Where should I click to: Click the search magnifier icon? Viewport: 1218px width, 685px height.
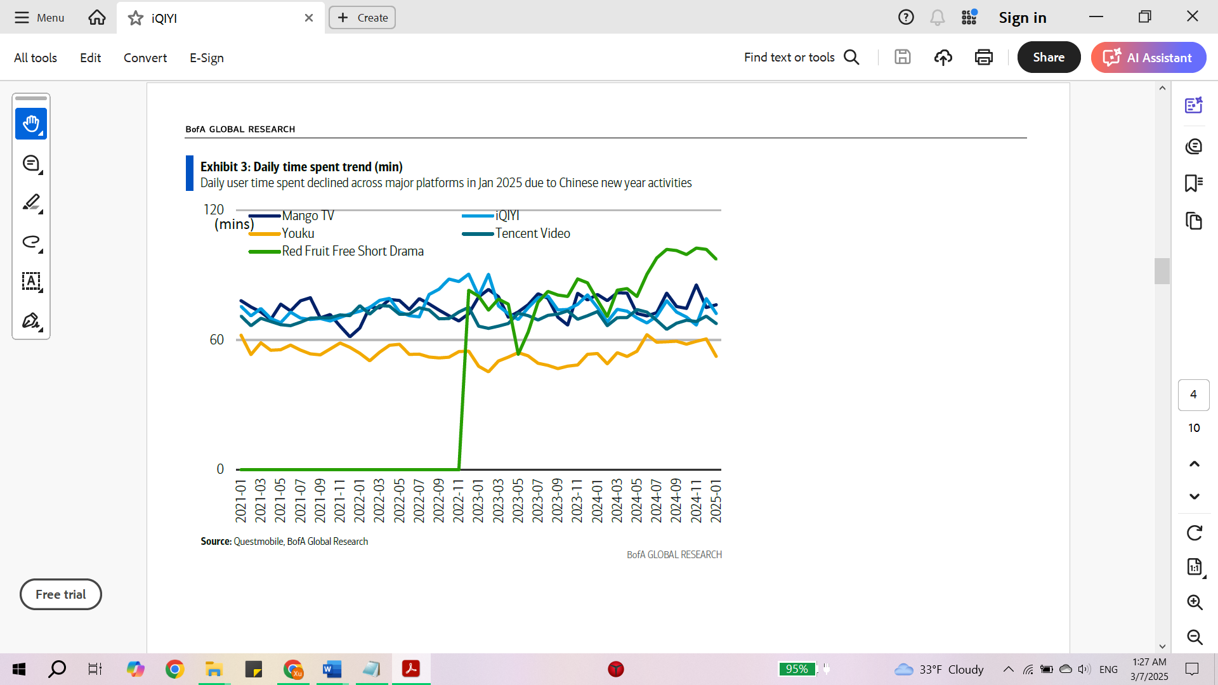pos(851,58)
